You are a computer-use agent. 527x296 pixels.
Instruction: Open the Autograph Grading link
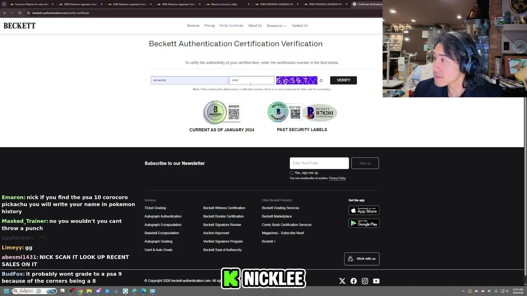(159, 241)
